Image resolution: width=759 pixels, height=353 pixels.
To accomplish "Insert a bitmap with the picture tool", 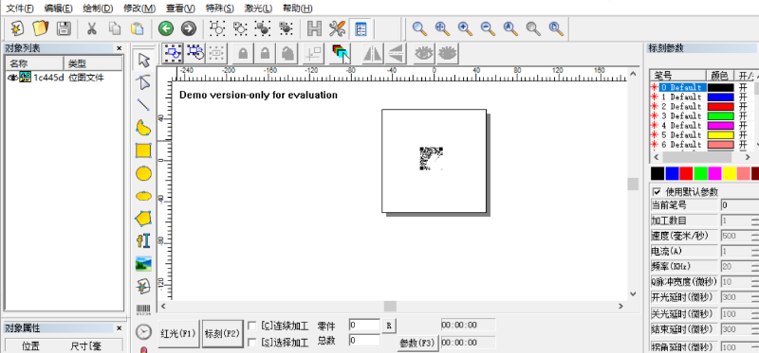I will (143, 264).
